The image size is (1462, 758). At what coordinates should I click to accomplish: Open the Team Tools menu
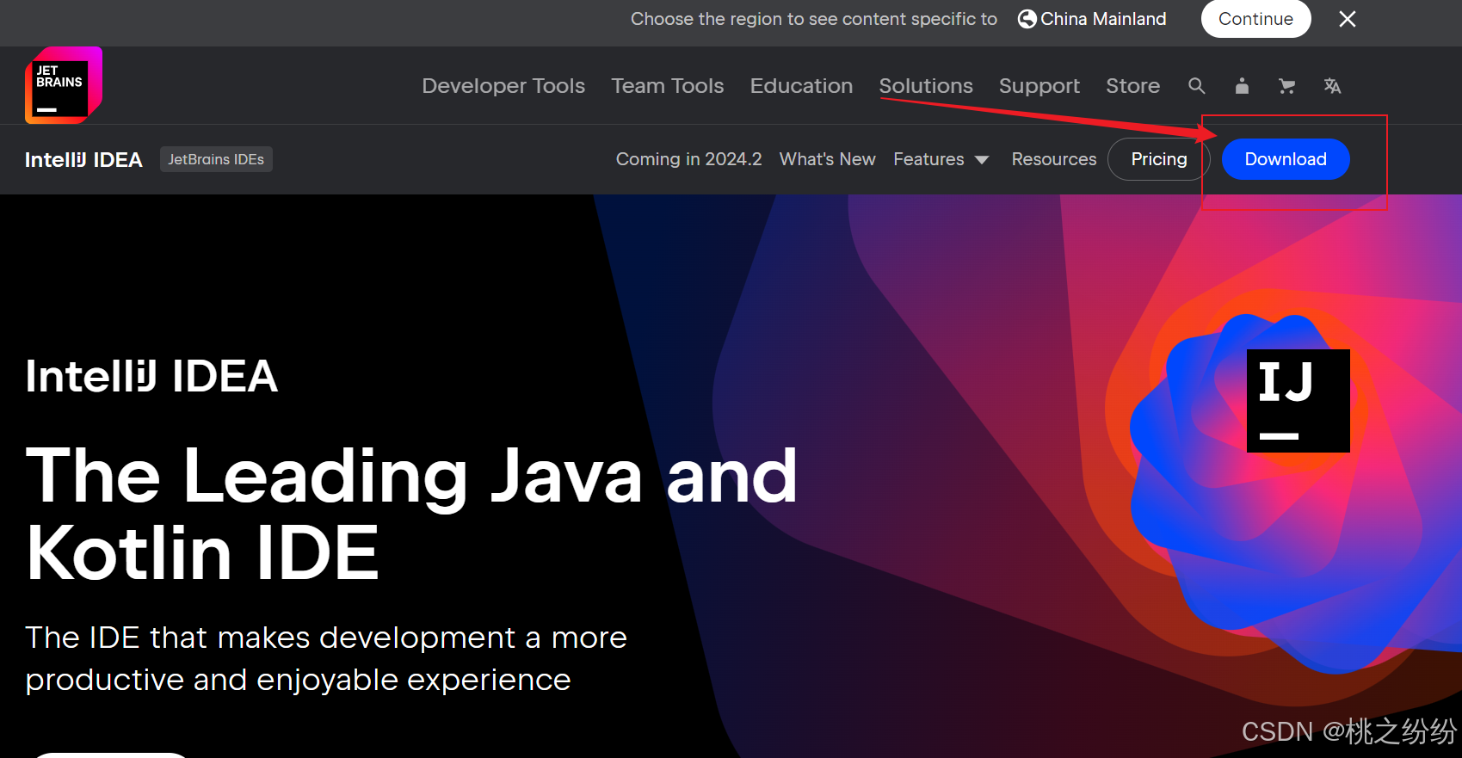point(668,86)
